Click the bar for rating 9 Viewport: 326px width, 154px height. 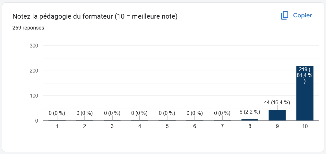click(277, 116)
